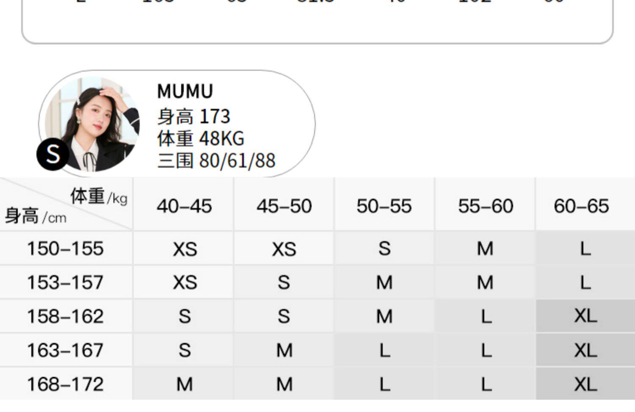
Task: Click the 60–65 weight column header
Action: [581, 206]
